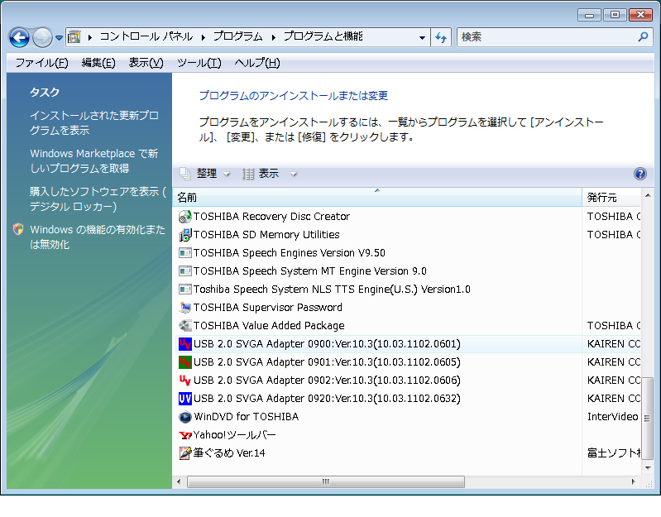The height and width of the screenshot is (517, 661).
Task: Click the horizontal scrollbar right arrow
Action: click(633, 481)
